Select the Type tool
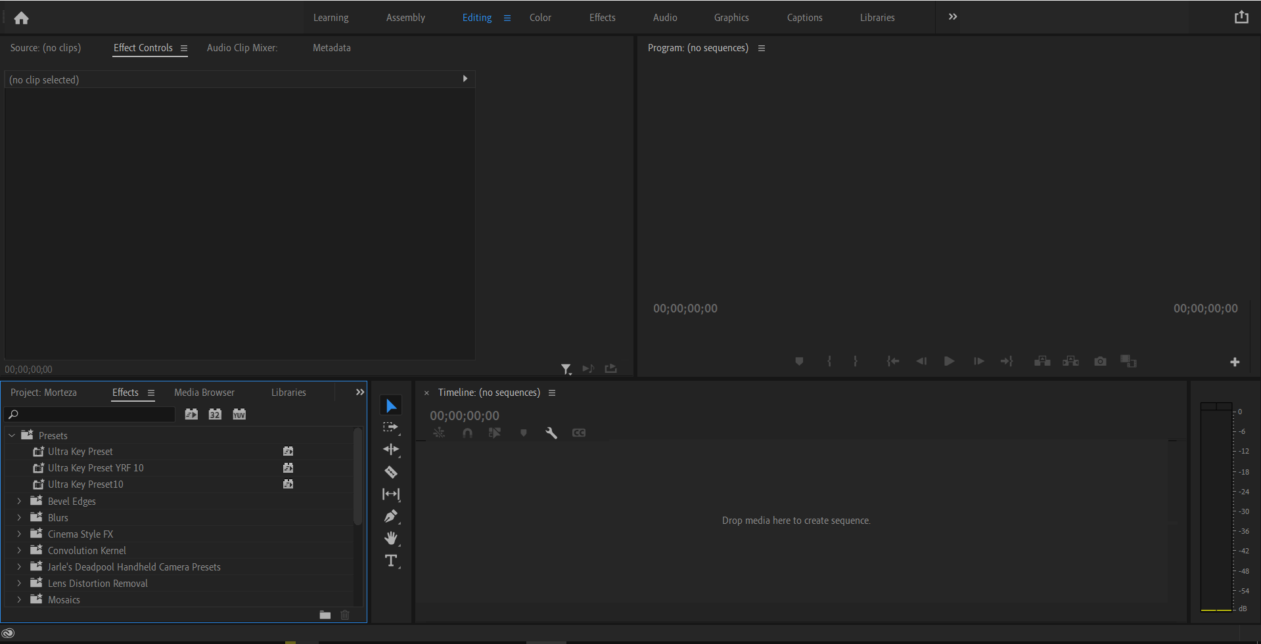 pos(391,561)
